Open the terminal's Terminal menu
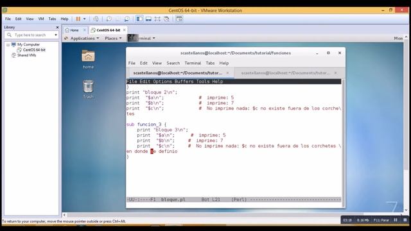This screenshot has width=411, height=231. tap(193, 63)
